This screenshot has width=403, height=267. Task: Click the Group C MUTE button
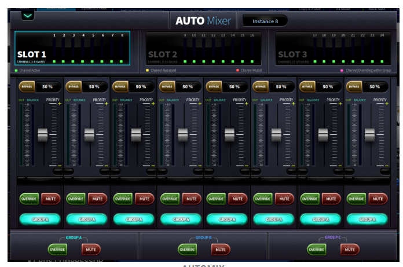coord(349,250)
